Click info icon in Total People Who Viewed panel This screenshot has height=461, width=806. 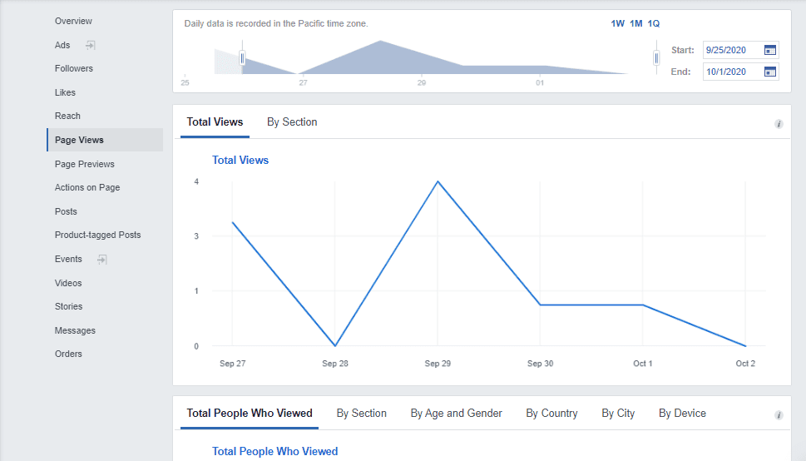pos(779,415)
